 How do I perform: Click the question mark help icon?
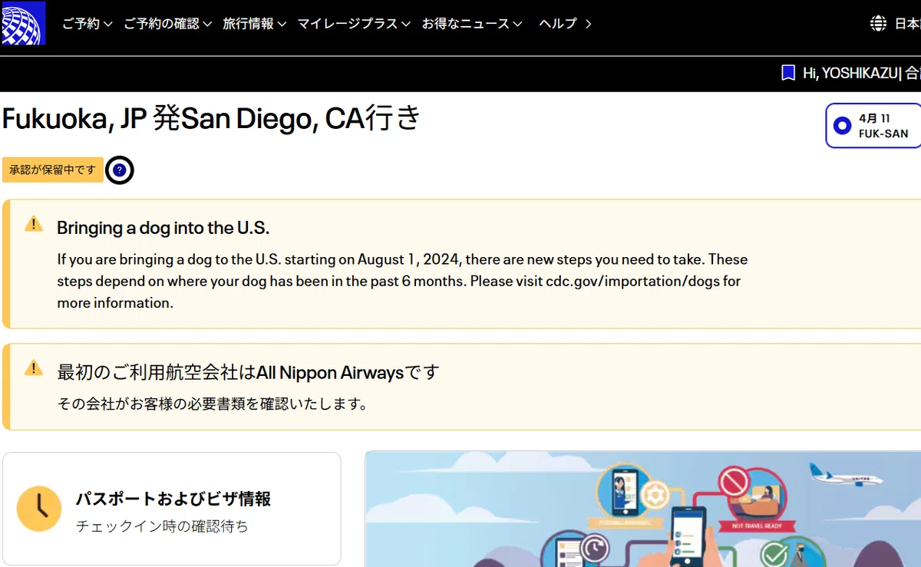119,170
